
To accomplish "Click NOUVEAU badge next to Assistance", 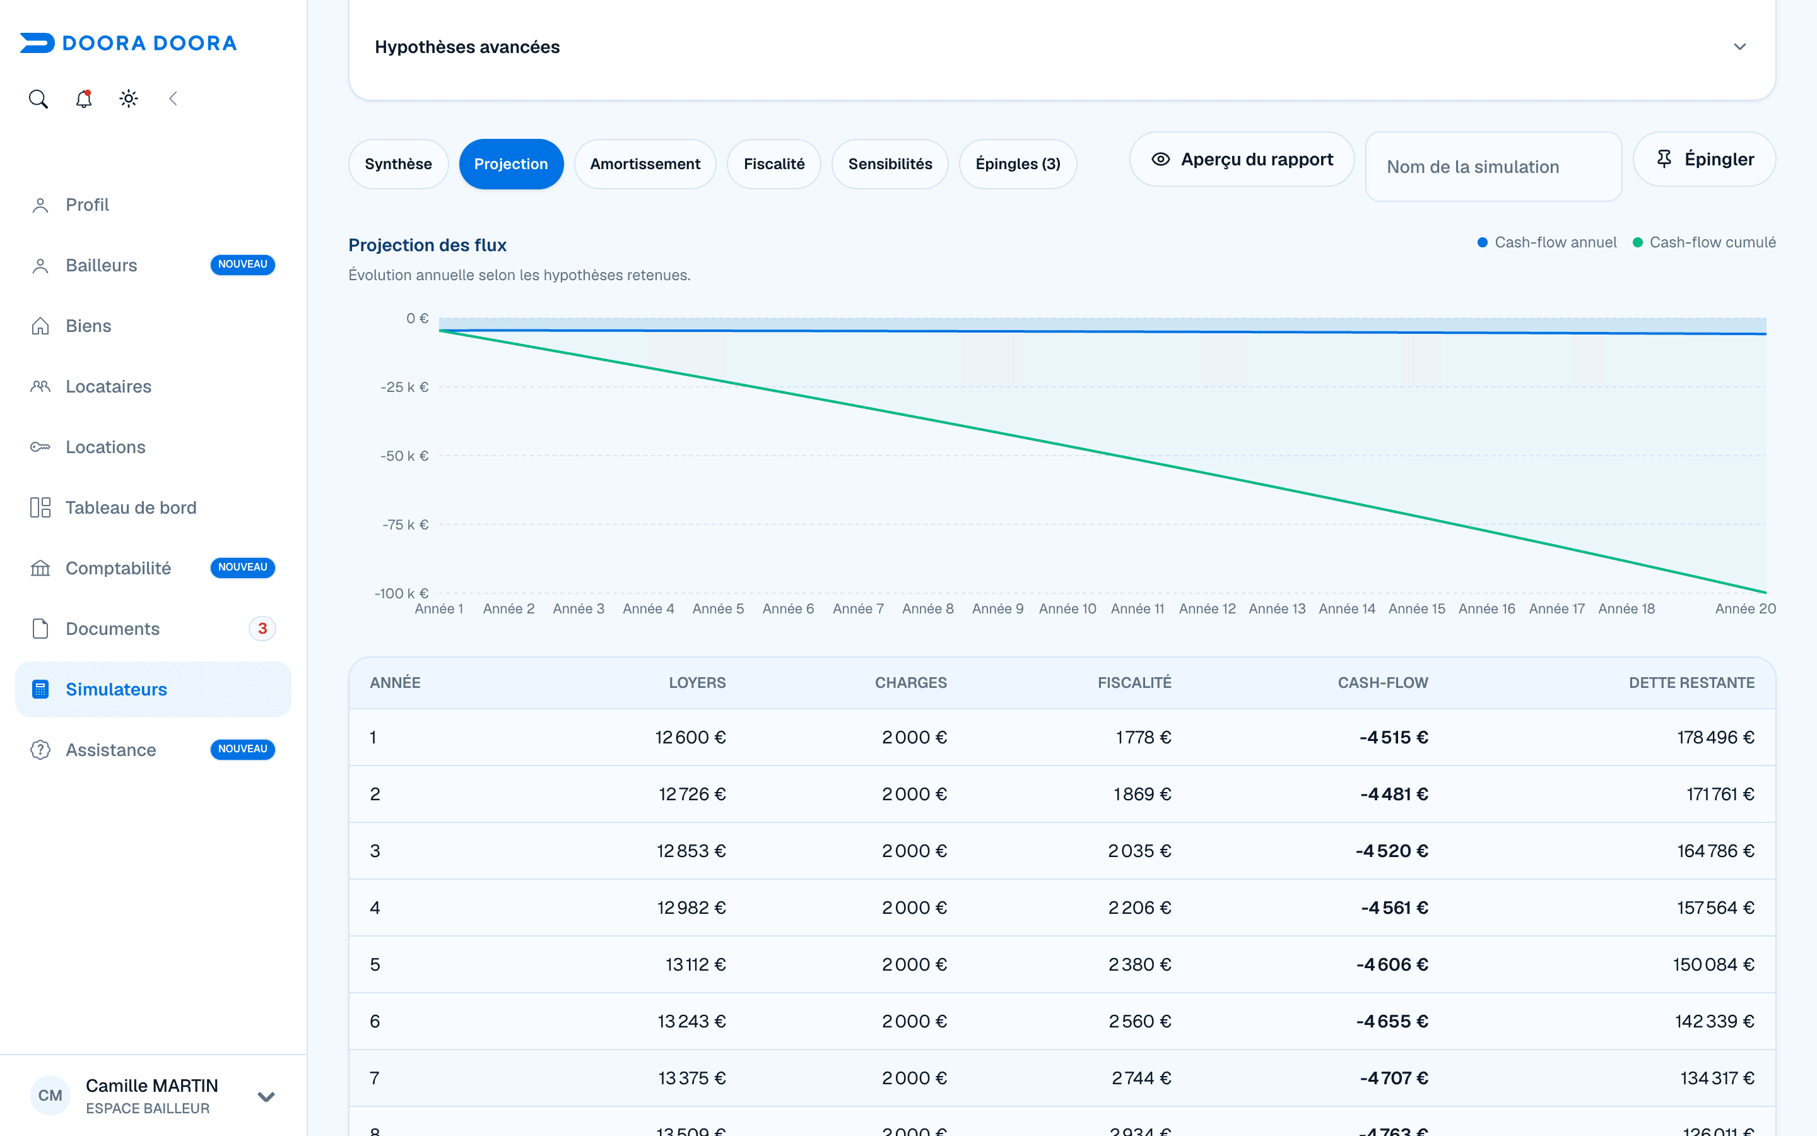I will click(x=242, y=749).
